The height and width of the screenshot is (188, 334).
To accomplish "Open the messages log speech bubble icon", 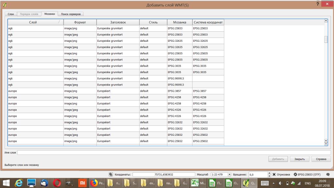I will [x=328, y=175].
